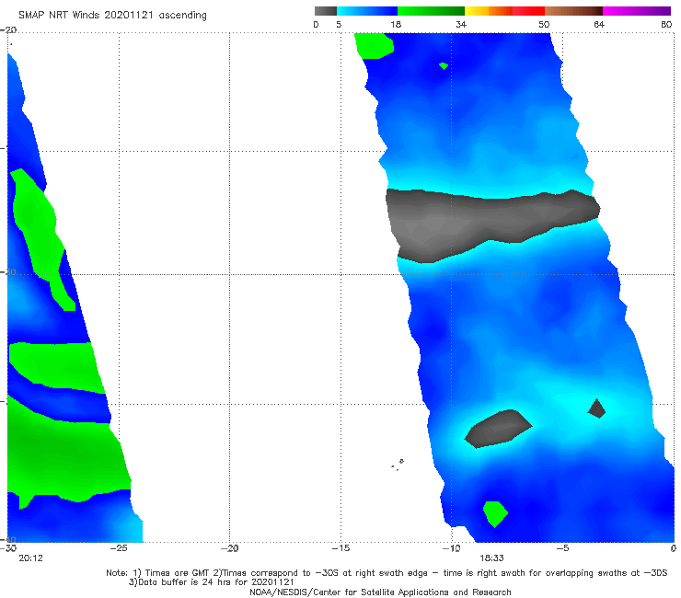
Task: Click the green patch at the top of the right swath
Action: point(374,45)
